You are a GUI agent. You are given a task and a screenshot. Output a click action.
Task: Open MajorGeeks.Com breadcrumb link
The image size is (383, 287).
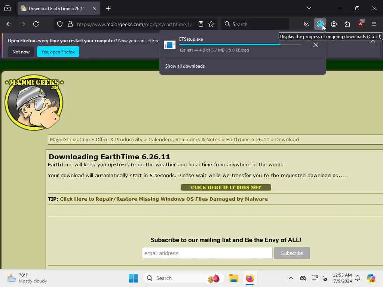click(70, 140)
